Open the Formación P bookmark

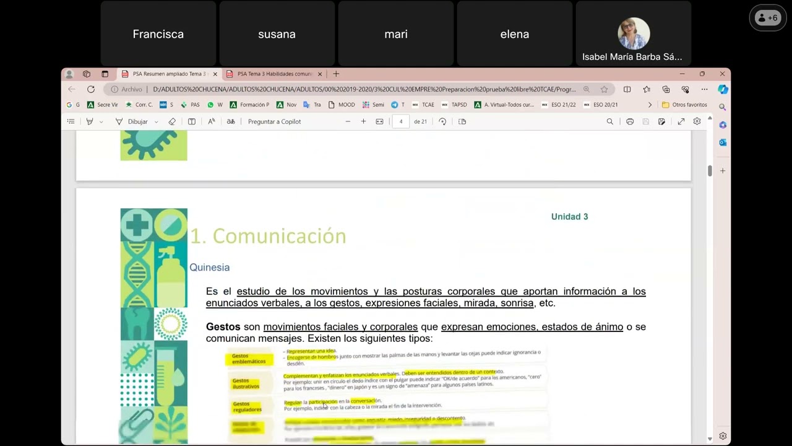click(249, 105)
